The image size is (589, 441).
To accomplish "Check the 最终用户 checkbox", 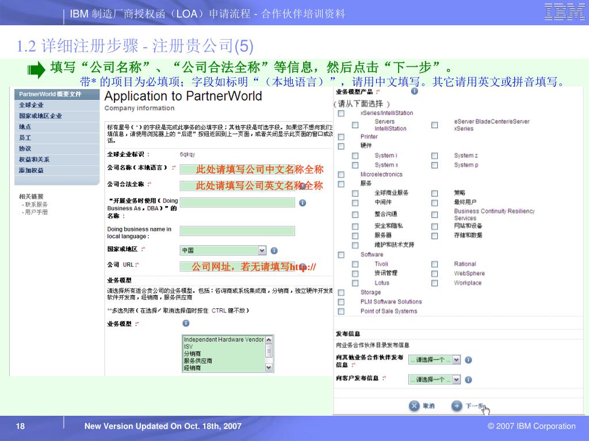I will (435, 203).
